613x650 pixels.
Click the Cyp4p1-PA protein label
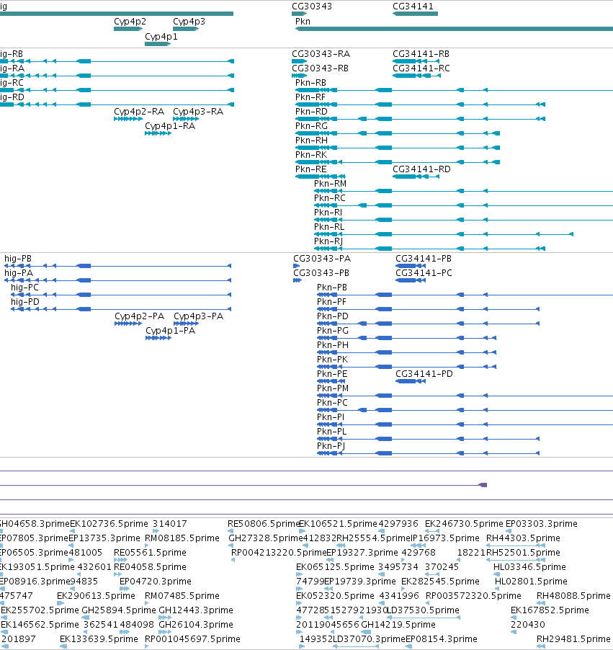(170, 331)
